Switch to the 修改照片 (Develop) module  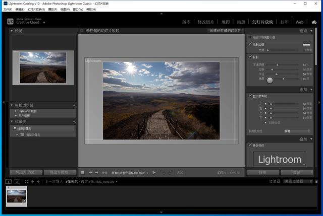click(206, 22)
